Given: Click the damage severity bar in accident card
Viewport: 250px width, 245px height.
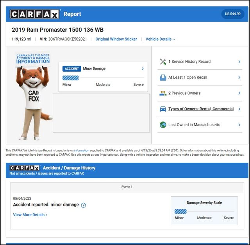Looking at the screenshot, I should pos(71,78).
